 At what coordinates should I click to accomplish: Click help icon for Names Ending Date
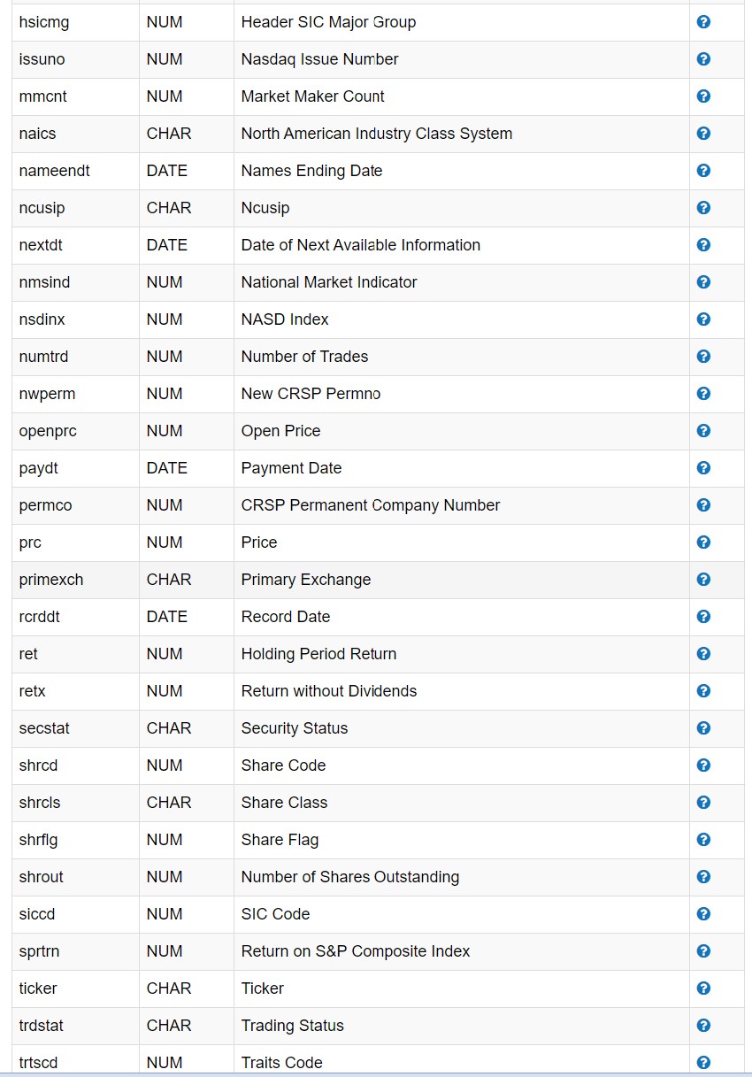coord(703,171)
